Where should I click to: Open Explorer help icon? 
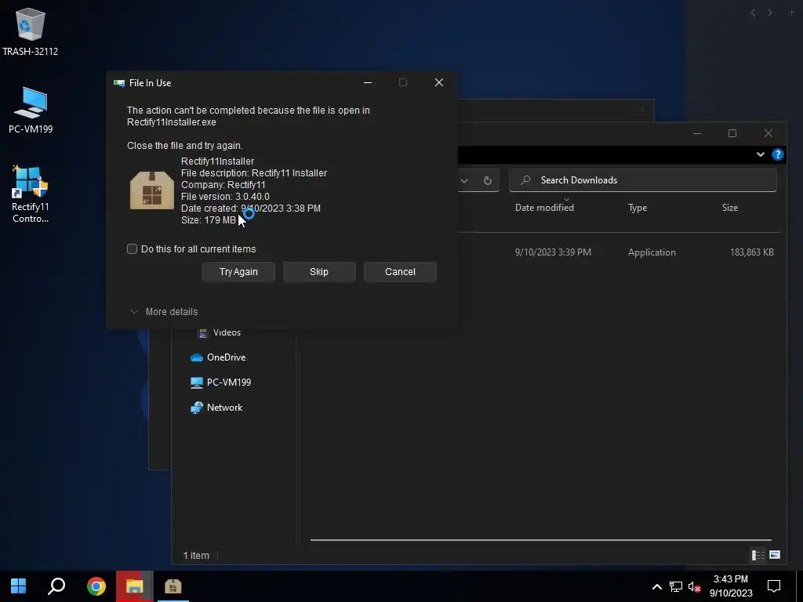(x=777, y=154)
